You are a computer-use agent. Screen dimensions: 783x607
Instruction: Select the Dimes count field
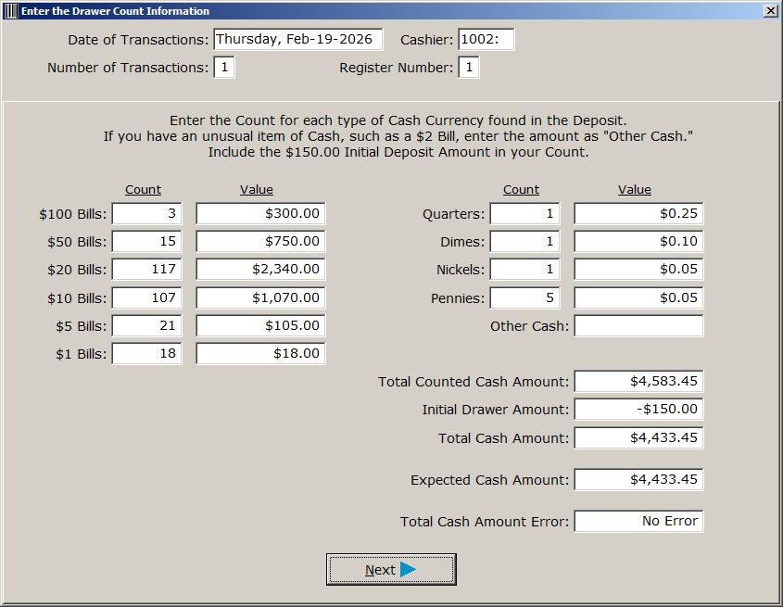point(524,242)
